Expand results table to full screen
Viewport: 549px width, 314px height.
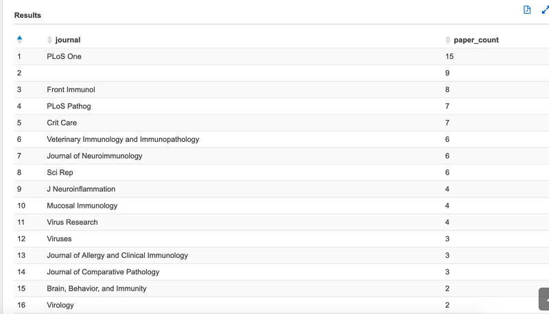pyautogui.click(x=545, y=10)
